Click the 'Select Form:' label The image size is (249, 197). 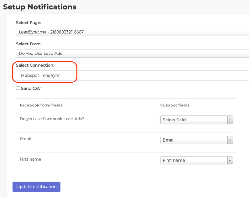[x=29, y=44]
